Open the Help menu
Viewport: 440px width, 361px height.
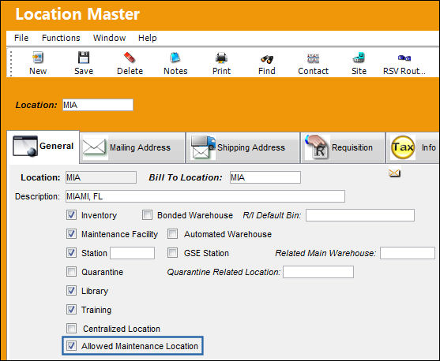point(147,38)
